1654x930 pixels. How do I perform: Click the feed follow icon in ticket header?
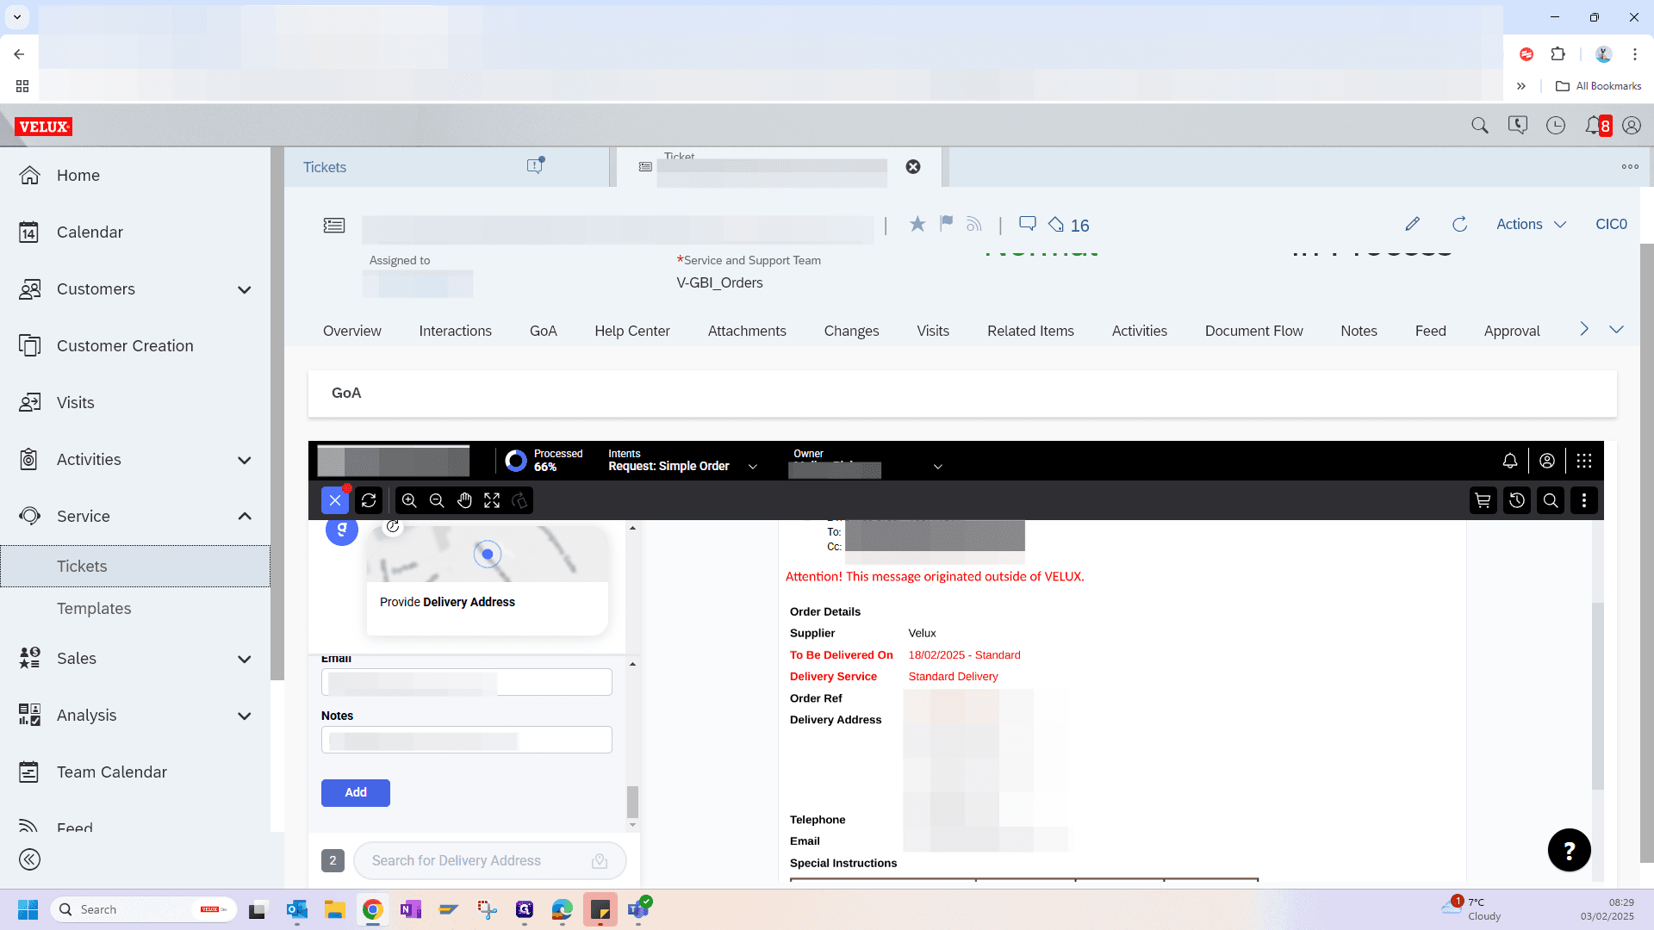point(974,225)
